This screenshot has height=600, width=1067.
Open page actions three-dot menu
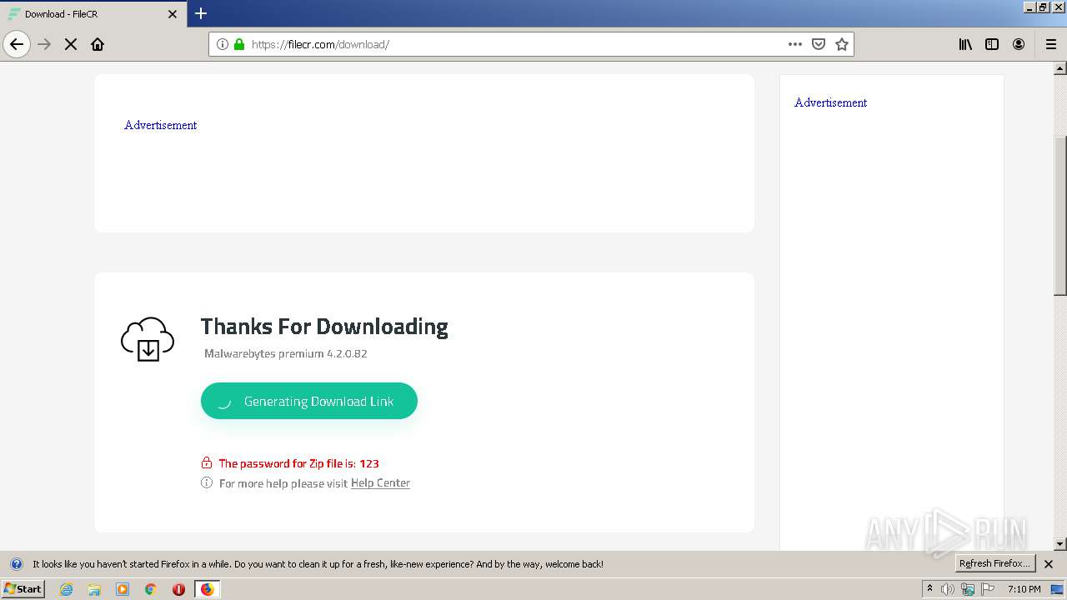[x=795, y=44]
